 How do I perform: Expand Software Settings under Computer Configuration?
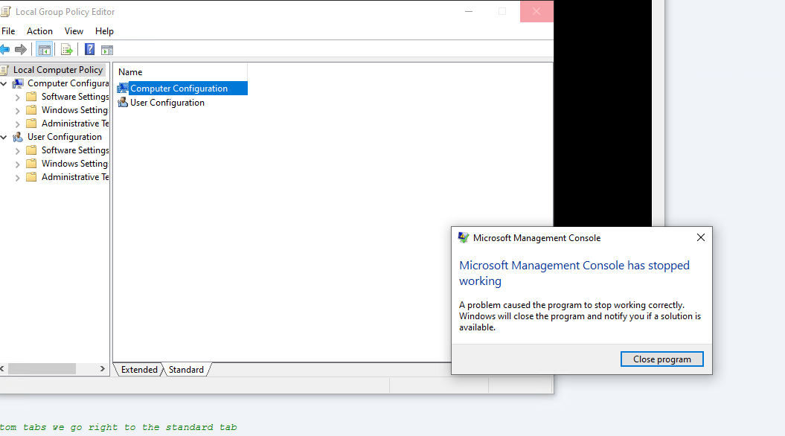point(18,97)
